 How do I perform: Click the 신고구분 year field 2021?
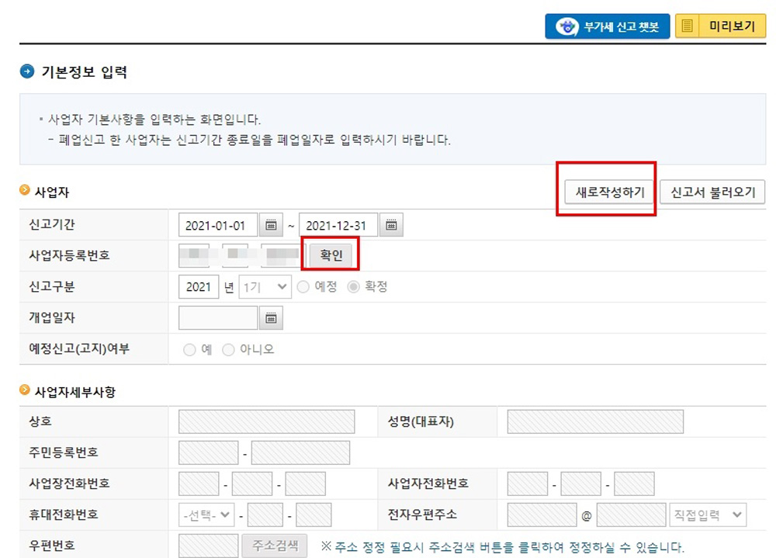coord(199,286)
